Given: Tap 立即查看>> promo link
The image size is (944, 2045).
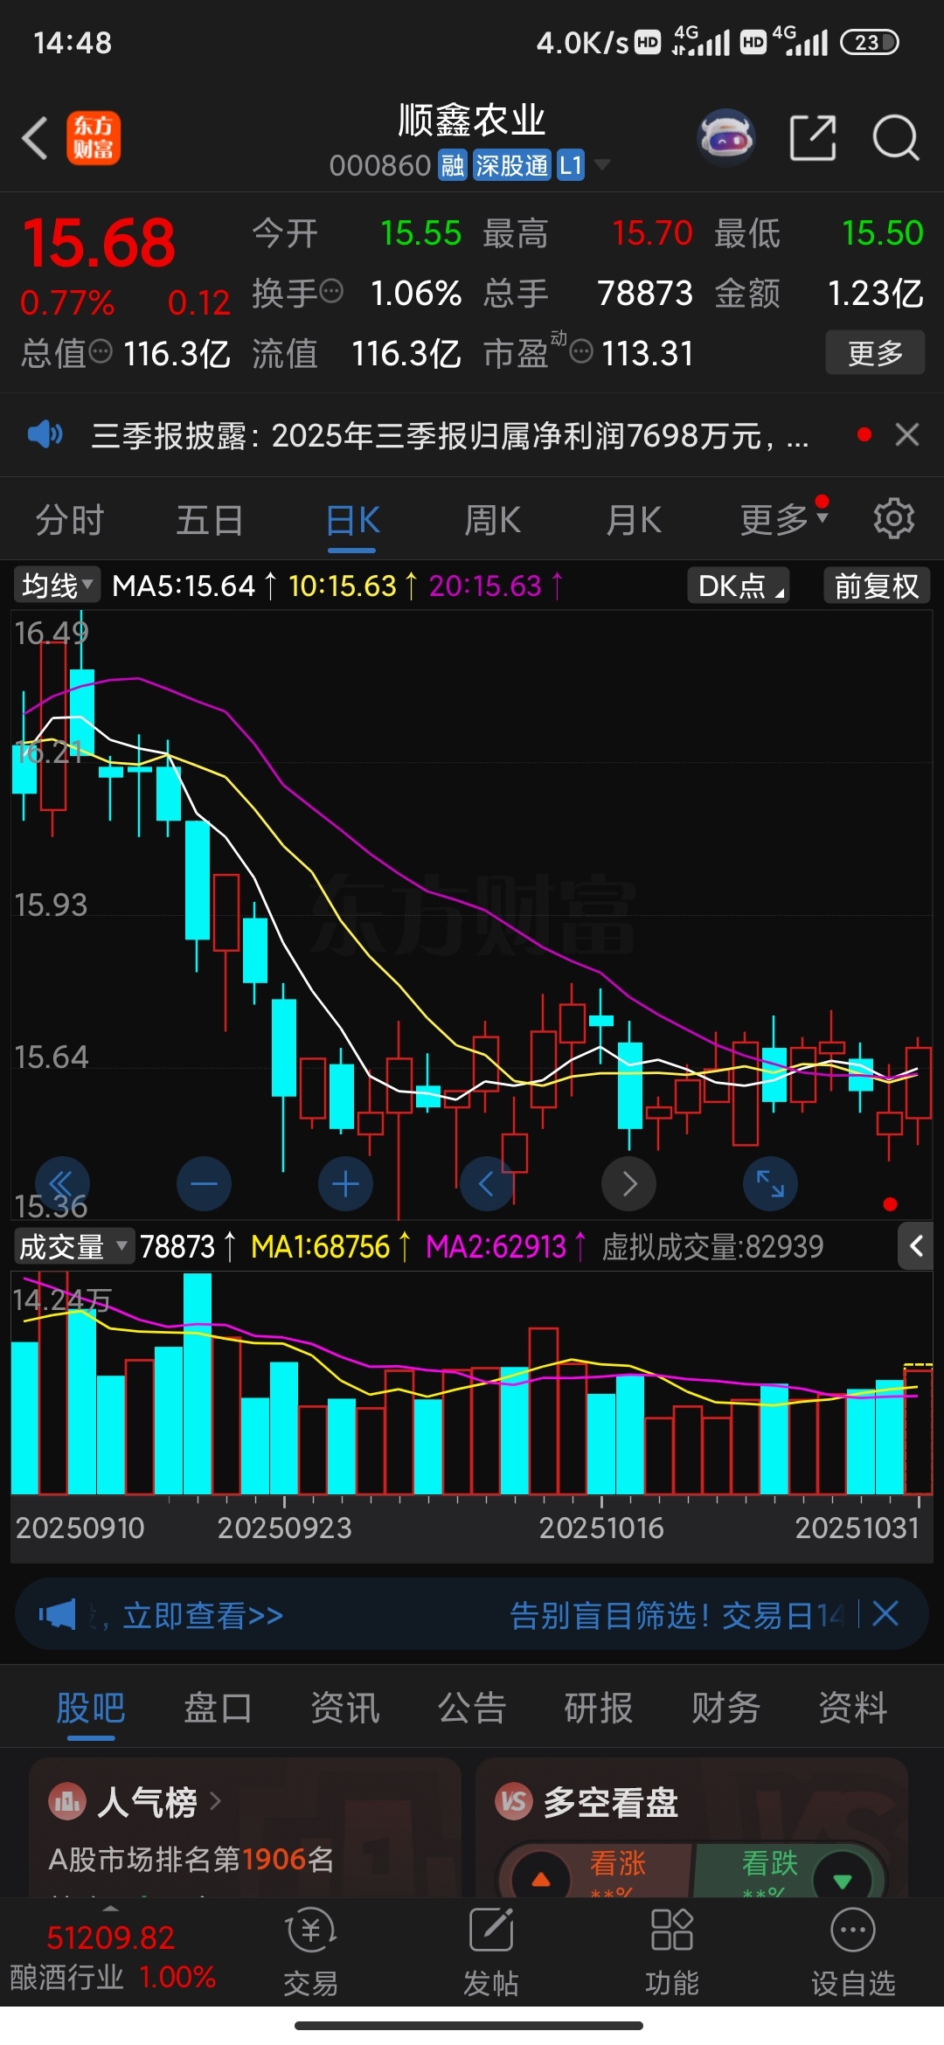Looking at the screenshot, I should pyautogui.click(x=203, y=1616).
